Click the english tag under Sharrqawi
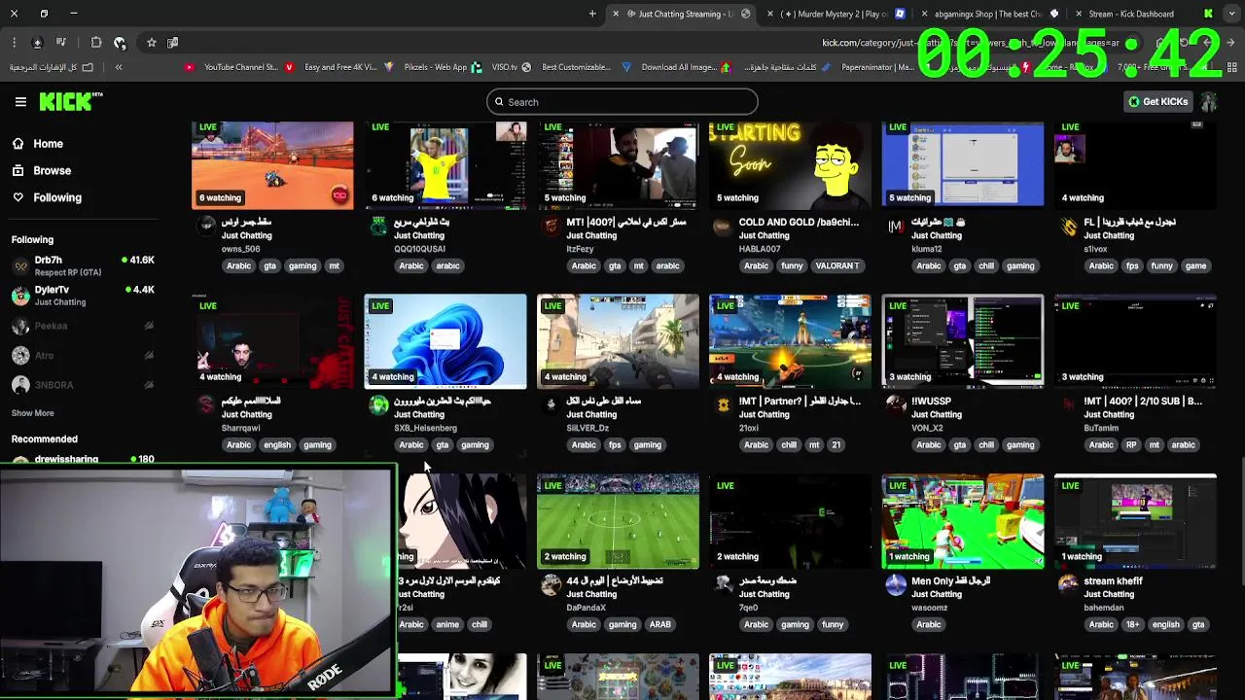Viewport: 1245px width, 700px height. [277, 445]
